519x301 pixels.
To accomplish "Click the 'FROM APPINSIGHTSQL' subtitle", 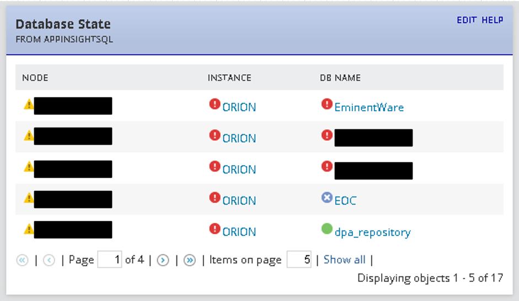I will pos(64,39).
